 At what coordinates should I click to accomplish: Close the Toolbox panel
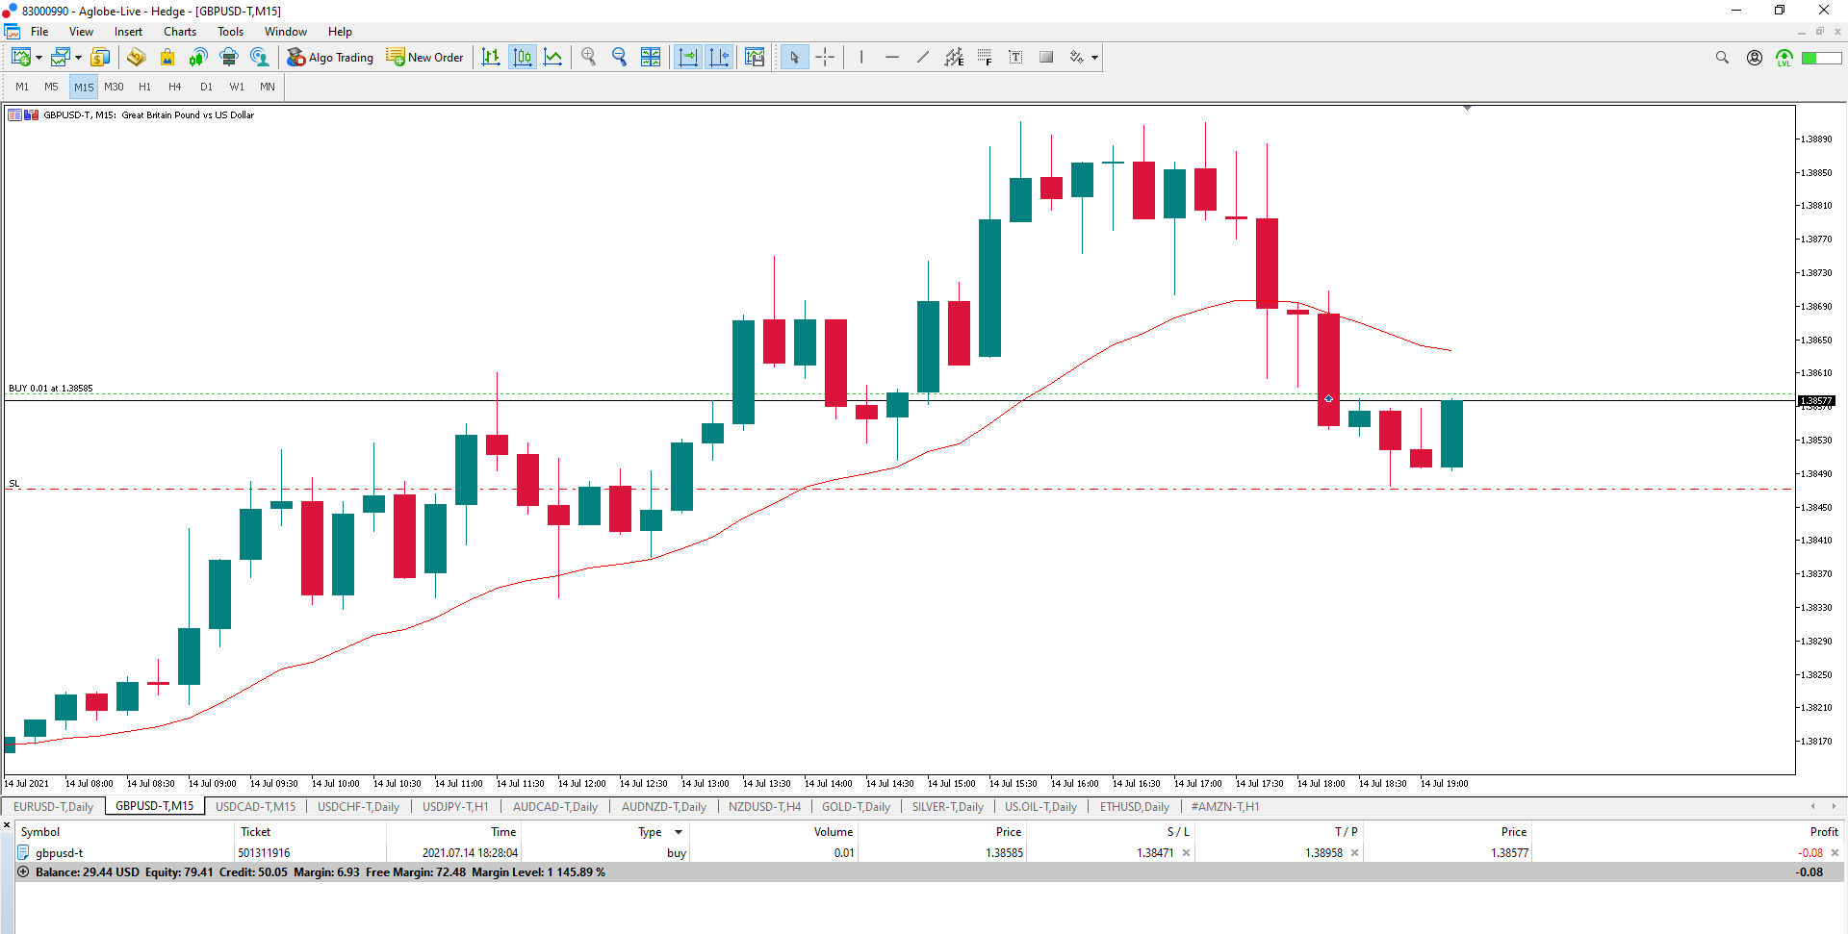tap(7, 825)
